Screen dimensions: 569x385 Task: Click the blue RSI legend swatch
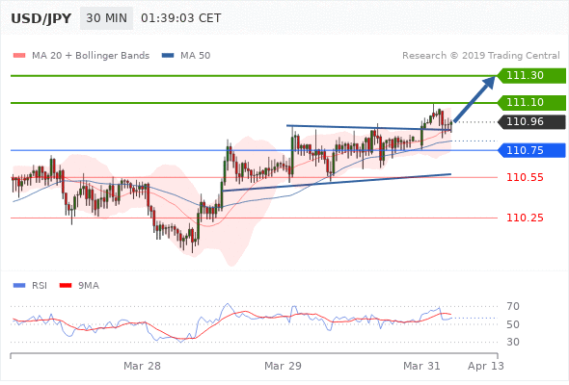pos(19,286)
